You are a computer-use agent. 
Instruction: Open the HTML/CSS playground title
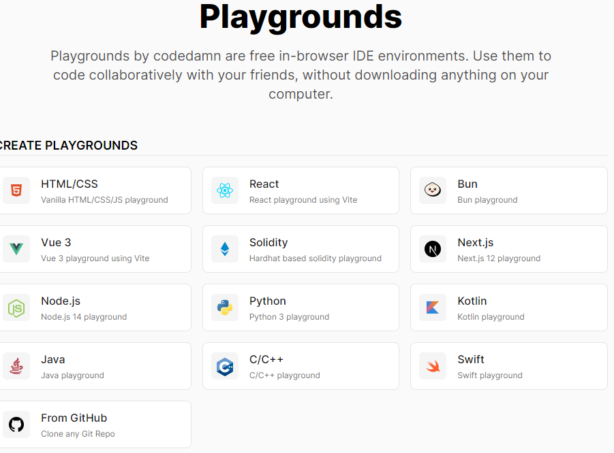coord(70,184)
